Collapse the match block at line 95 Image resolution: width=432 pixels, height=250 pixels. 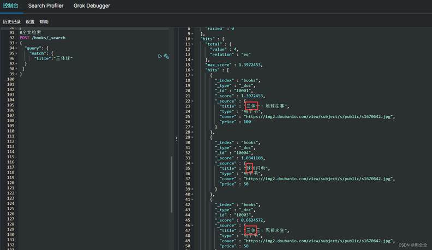[x=16, y=53]
